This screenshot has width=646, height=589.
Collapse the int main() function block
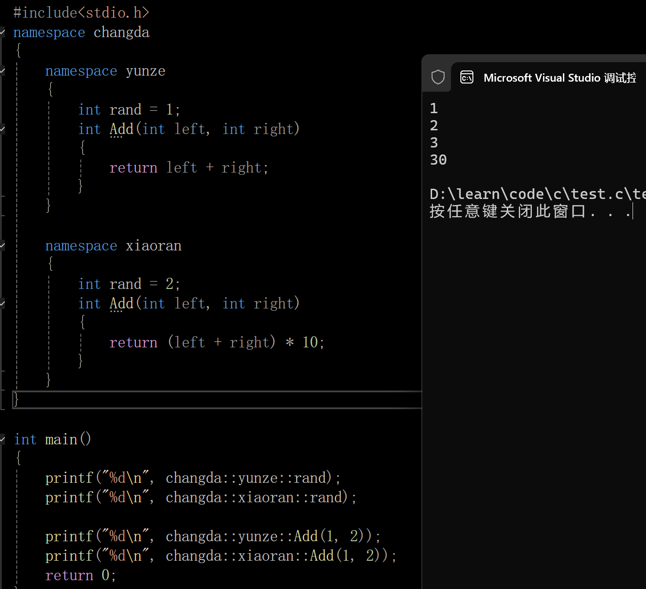tap(2, 439)
